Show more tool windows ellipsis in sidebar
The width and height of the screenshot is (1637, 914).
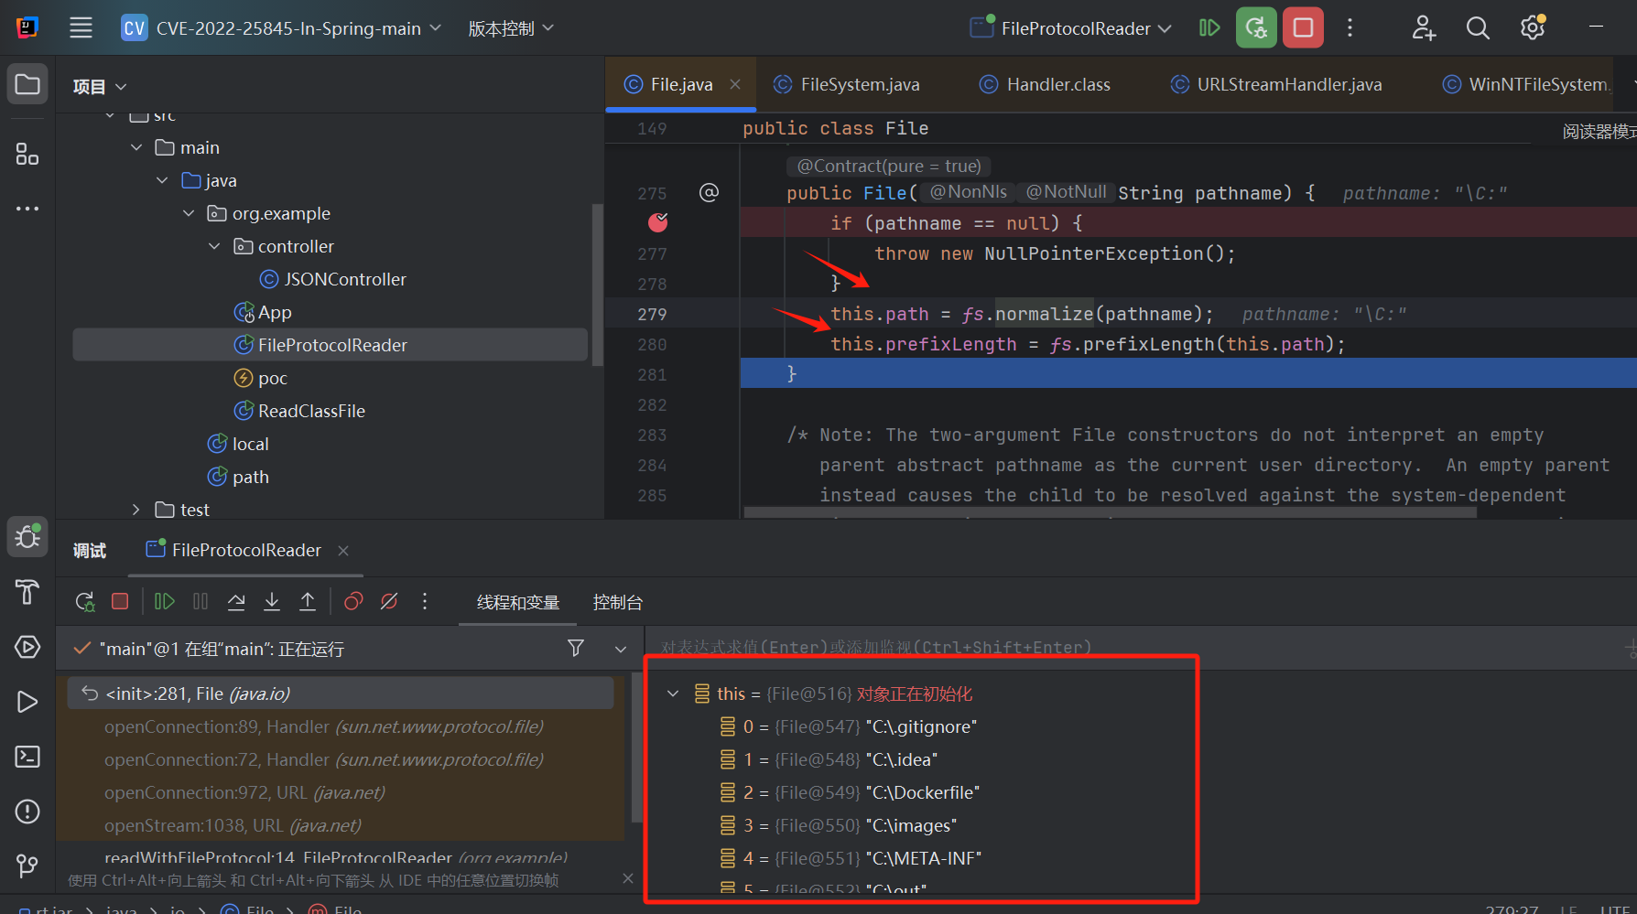tap(27, 209)
